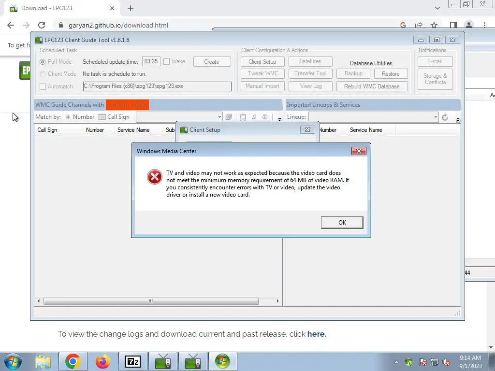495x371 pixels.
Task: Click the Restore database button
Action: pos(391,73)
